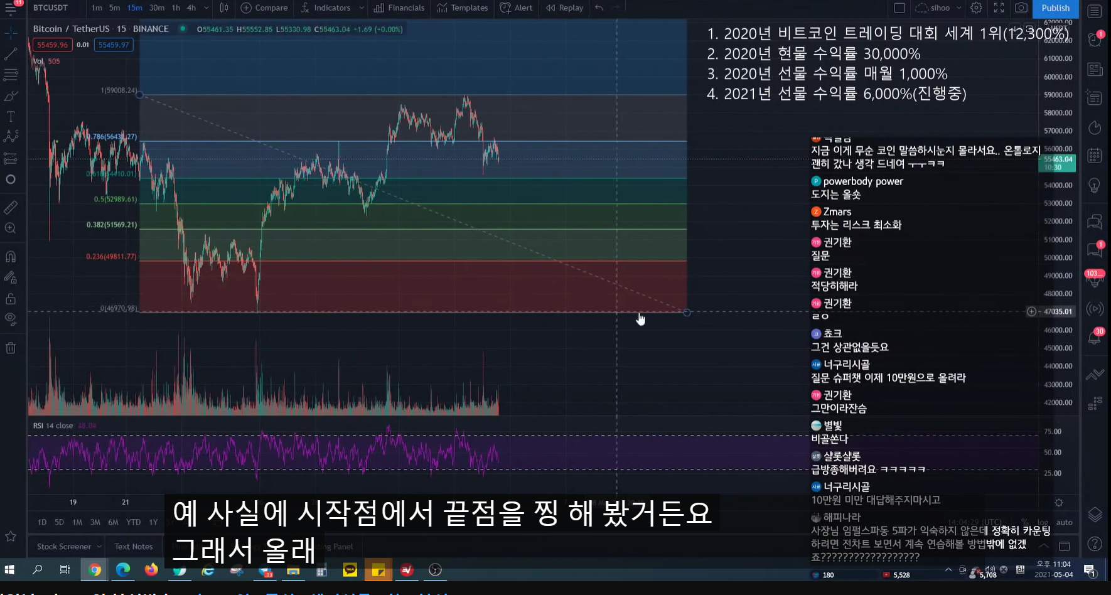Select the 15m timeframe
Viewport: 1111px width, 595px height.
134,8
